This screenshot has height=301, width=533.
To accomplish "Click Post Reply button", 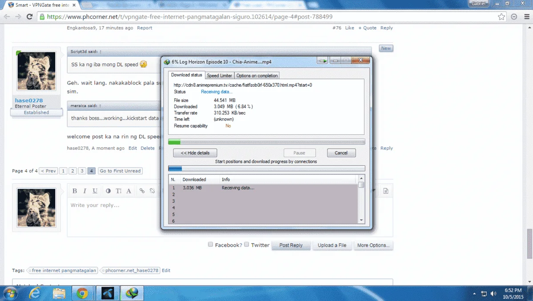I will pyautogui.click(x=291, y=245).
